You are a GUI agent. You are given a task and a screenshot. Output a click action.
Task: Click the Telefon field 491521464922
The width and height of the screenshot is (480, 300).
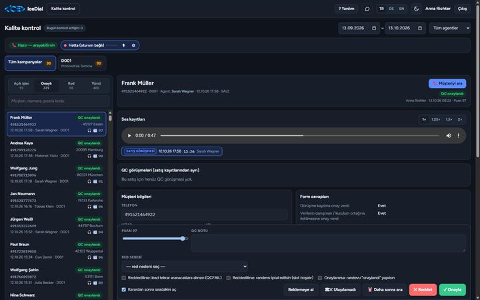pos(205,215)
